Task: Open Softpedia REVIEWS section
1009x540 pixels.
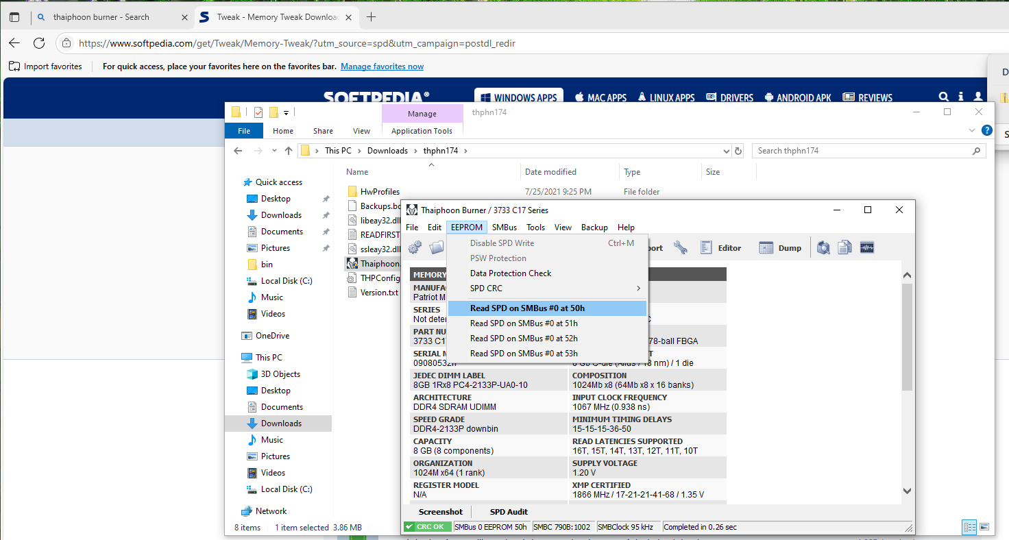Action: pos(868,97)
